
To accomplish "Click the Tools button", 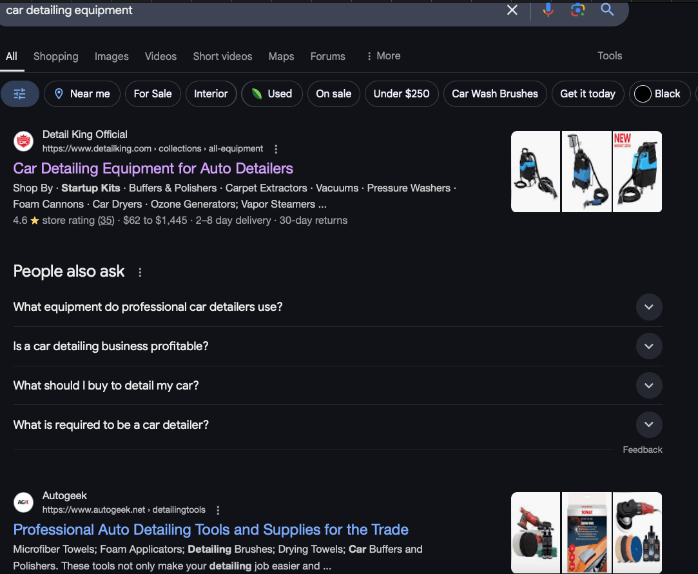I will [x=609, y=56].
